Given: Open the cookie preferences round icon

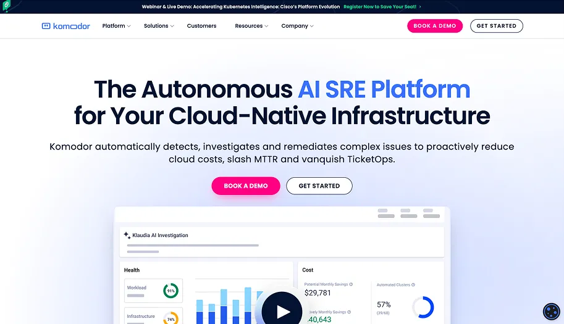Looking at the screenshot, I should 552,312.
